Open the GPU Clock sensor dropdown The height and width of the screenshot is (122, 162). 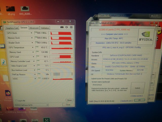pyautogui.click(x=31, y=33)
